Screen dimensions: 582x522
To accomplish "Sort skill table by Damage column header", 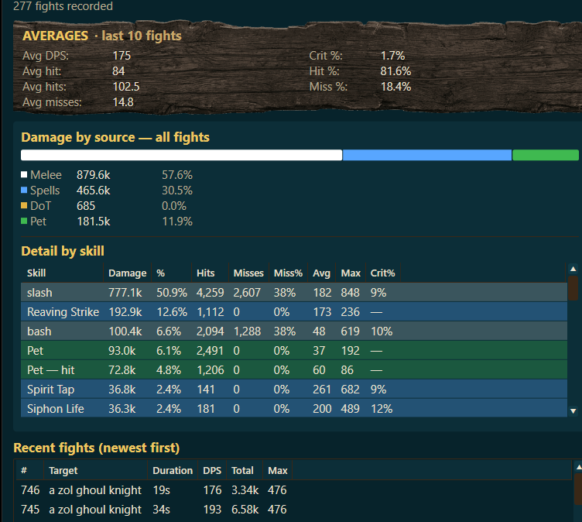I will pyautogui.click(x=127, y=273).
